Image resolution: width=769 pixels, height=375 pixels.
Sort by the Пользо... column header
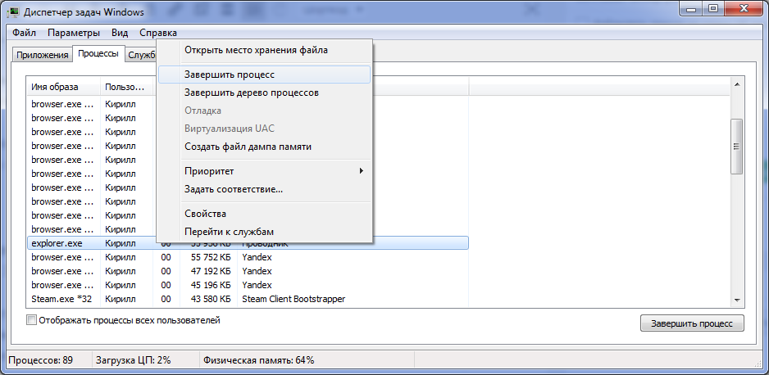pos(127,88)
